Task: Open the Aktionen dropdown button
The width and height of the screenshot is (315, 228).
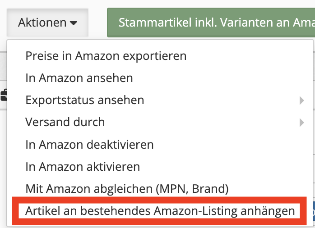Action: pos(48,23)
